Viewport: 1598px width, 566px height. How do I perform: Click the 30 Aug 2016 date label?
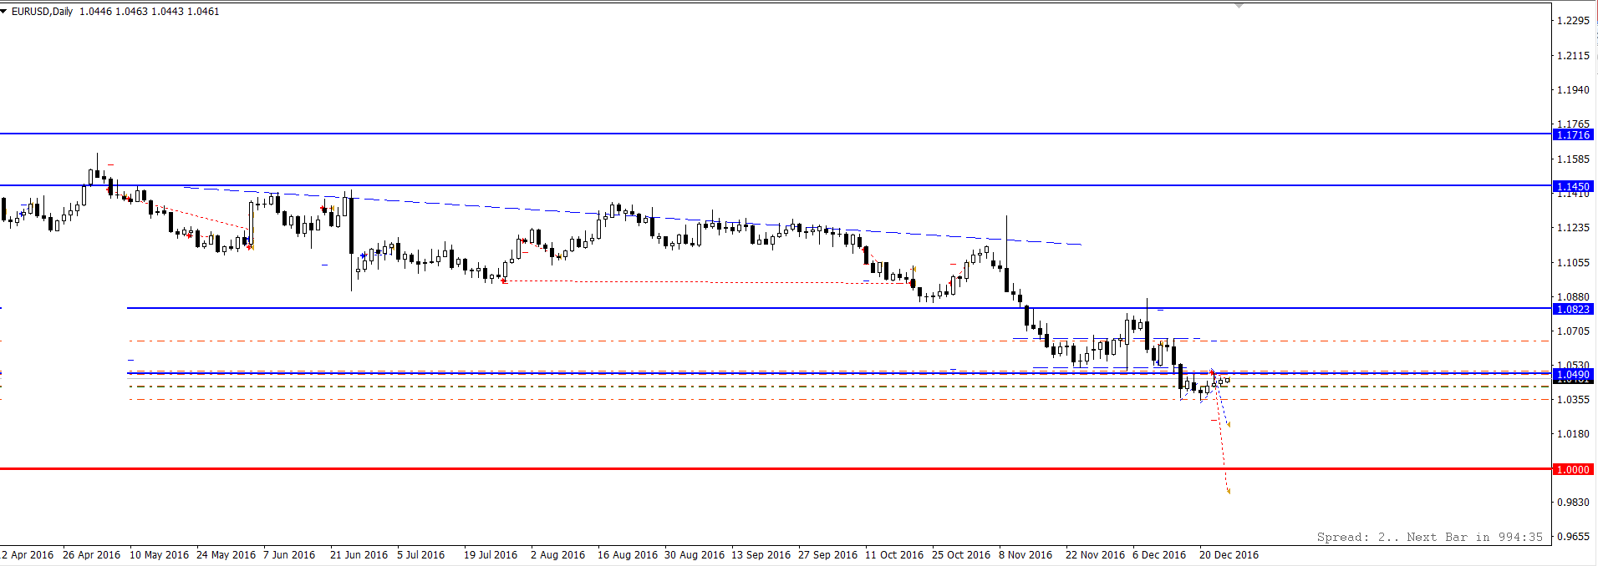tap(695, 555)
